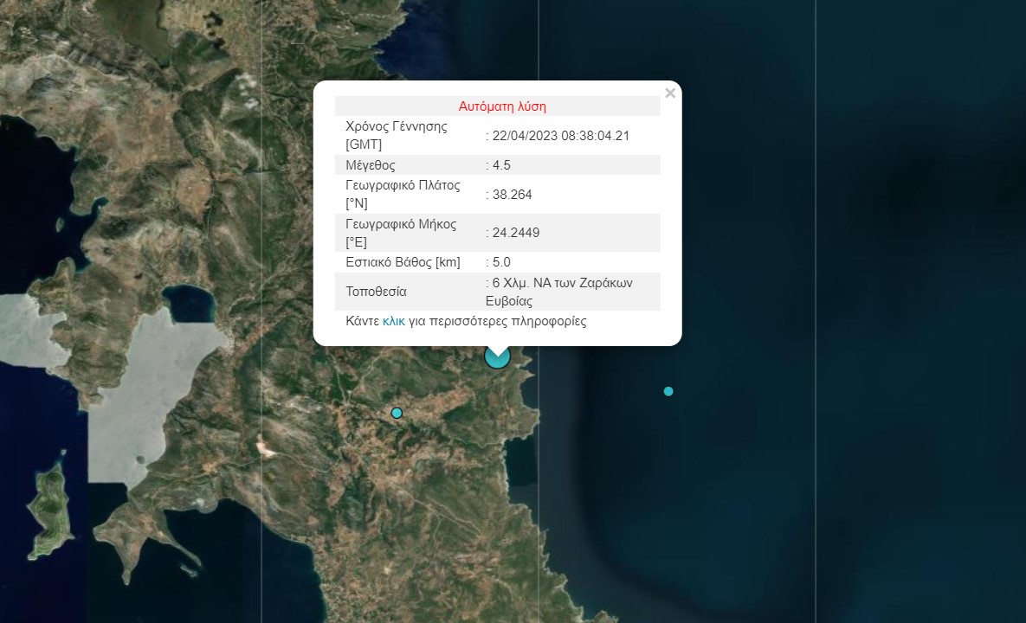Viewport: 1026px width, 623px height.
Task: Click the small island at the map's bottom-left
Action: (50, 511)
